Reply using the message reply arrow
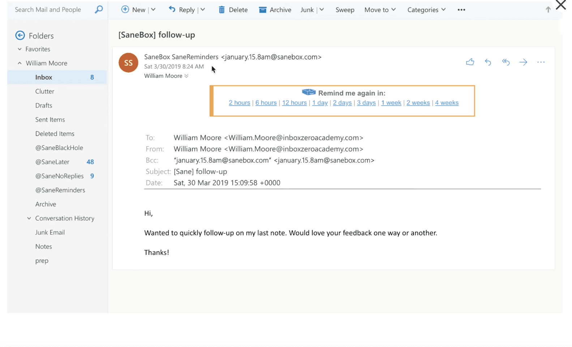This screenshot has width=572, height=347. 488,62
